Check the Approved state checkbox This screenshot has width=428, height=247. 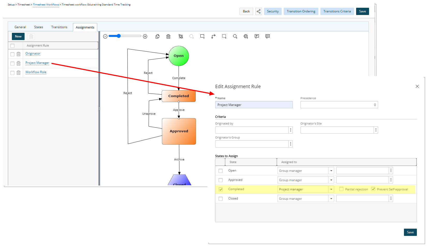click(221, 180)
